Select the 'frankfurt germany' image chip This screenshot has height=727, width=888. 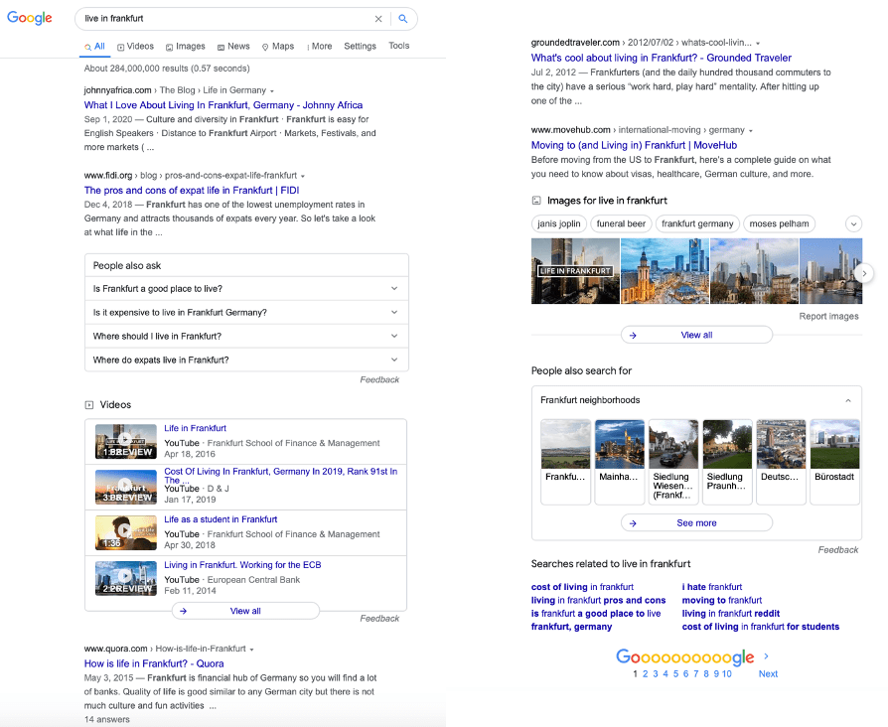(x=697, y=224)
